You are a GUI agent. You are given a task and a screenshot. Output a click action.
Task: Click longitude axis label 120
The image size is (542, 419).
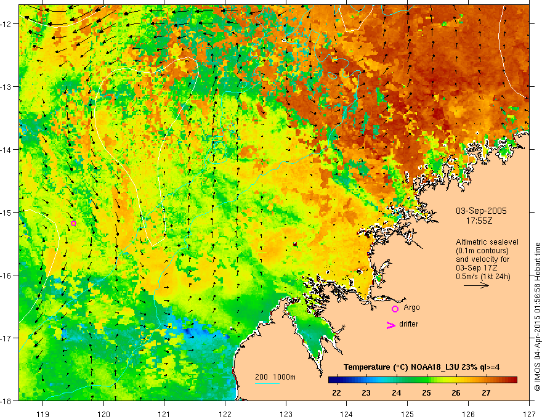[103, 414]
